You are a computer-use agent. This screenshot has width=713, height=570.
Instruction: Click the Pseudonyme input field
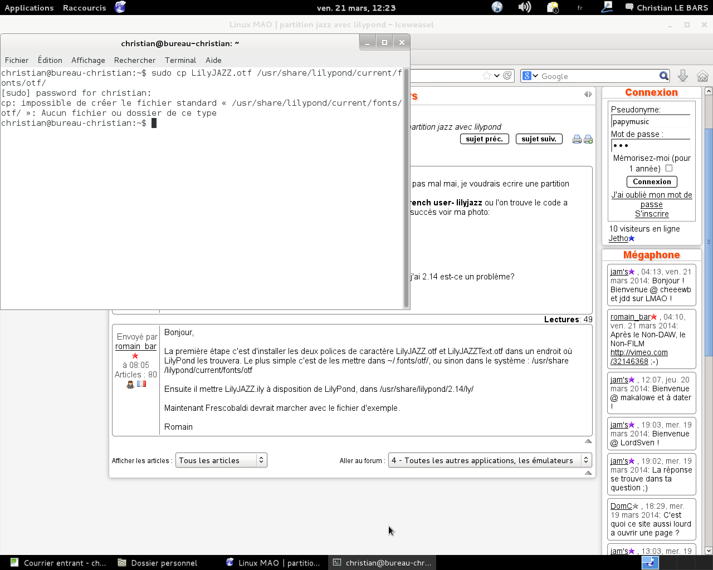[x=651, y=121]
